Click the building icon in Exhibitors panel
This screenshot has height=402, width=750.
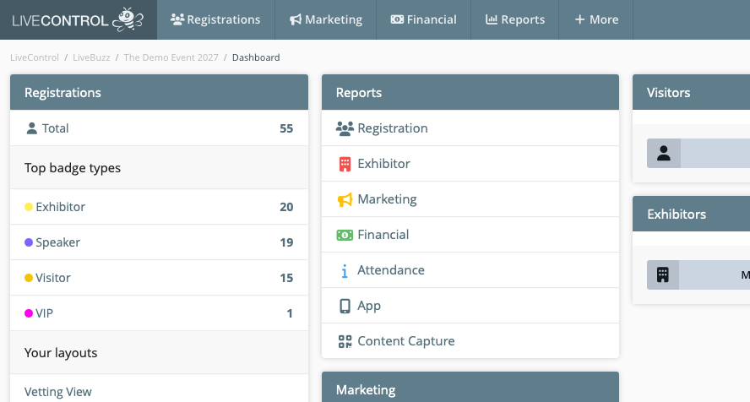pos(662,274)
